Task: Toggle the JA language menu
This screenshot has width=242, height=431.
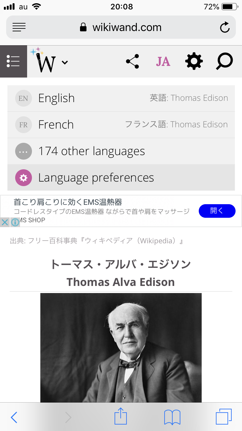Action: [x=163, y=61]
